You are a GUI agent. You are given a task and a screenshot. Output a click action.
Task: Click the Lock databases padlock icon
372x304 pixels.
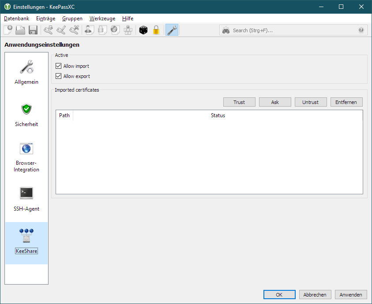[x=156, y=30]
